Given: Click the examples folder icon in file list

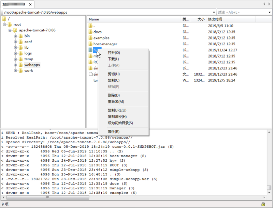Looking at the screenshot, I should 90,38.
